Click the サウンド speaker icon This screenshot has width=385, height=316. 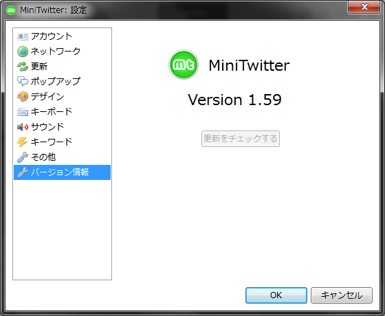[x=22, y=127]
